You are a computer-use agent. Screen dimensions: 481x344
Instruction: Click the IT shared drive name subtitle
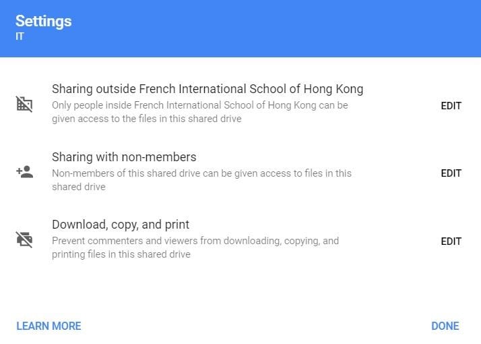20,37
